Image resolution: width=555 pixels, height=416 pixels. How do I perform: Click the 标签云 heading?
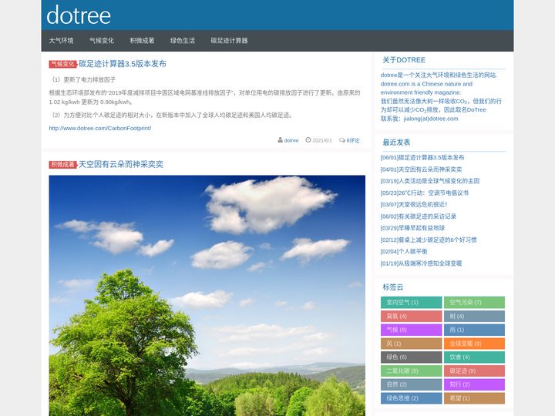tap(393, 287)
